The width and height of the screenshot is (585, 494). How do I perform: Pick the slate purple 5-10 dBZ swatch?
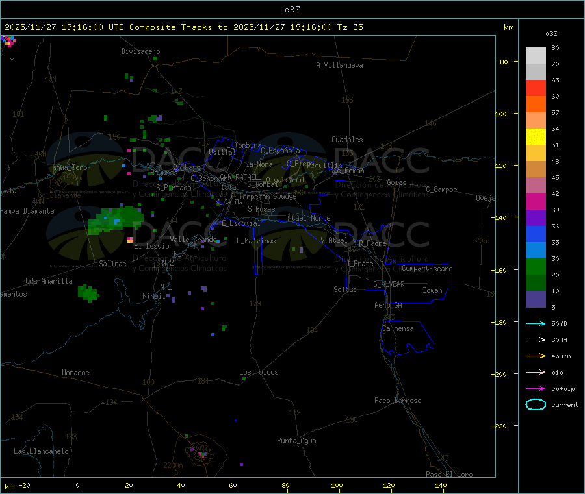[536, 299]
